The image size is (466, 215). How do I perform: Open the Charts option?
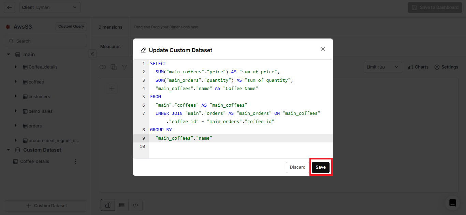tap(418, 67)
